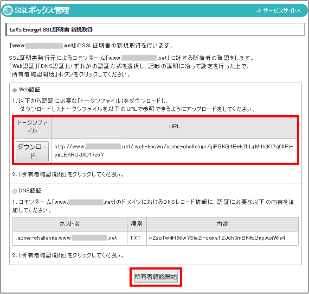The image size is (309, 294).
Task: Click the ホスト名 column header
Action: pyautogui.click(x=70, y=224)
